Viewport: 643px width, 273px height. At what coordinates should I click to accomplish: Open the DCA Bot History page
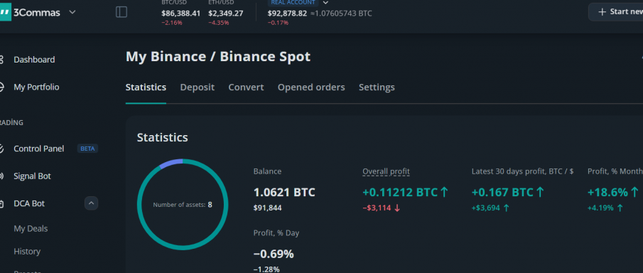[x=27, y=251]
